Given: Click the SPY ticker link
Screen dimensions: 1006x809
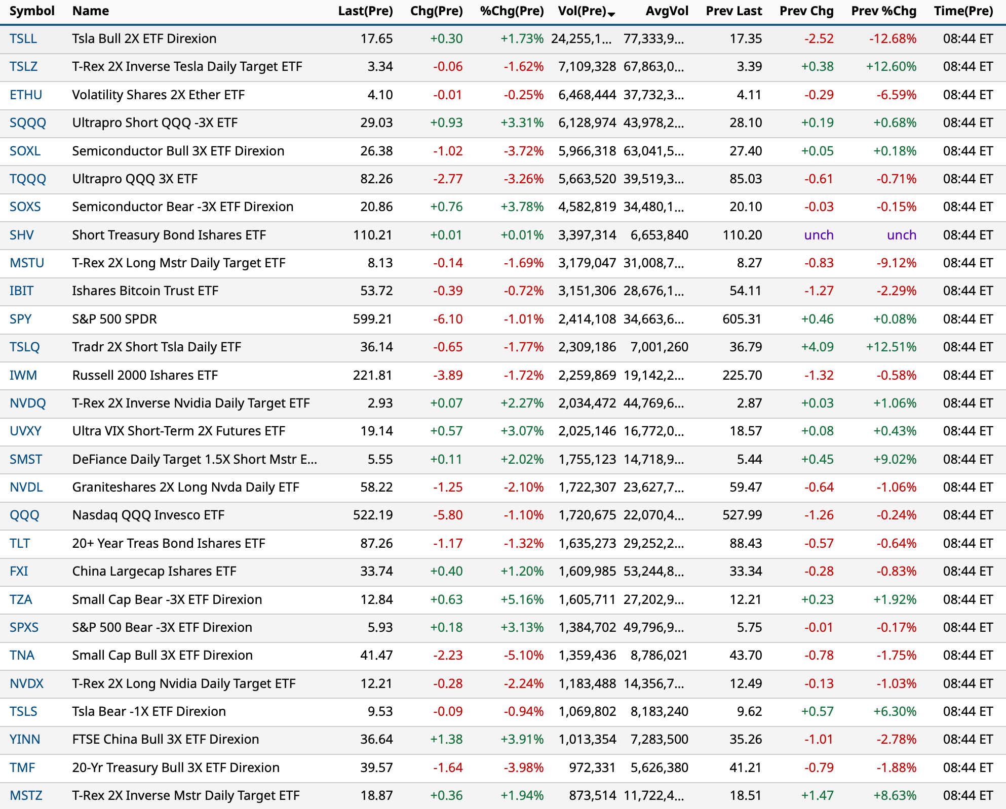Looking at the screenshot, I should coord(21,319).
